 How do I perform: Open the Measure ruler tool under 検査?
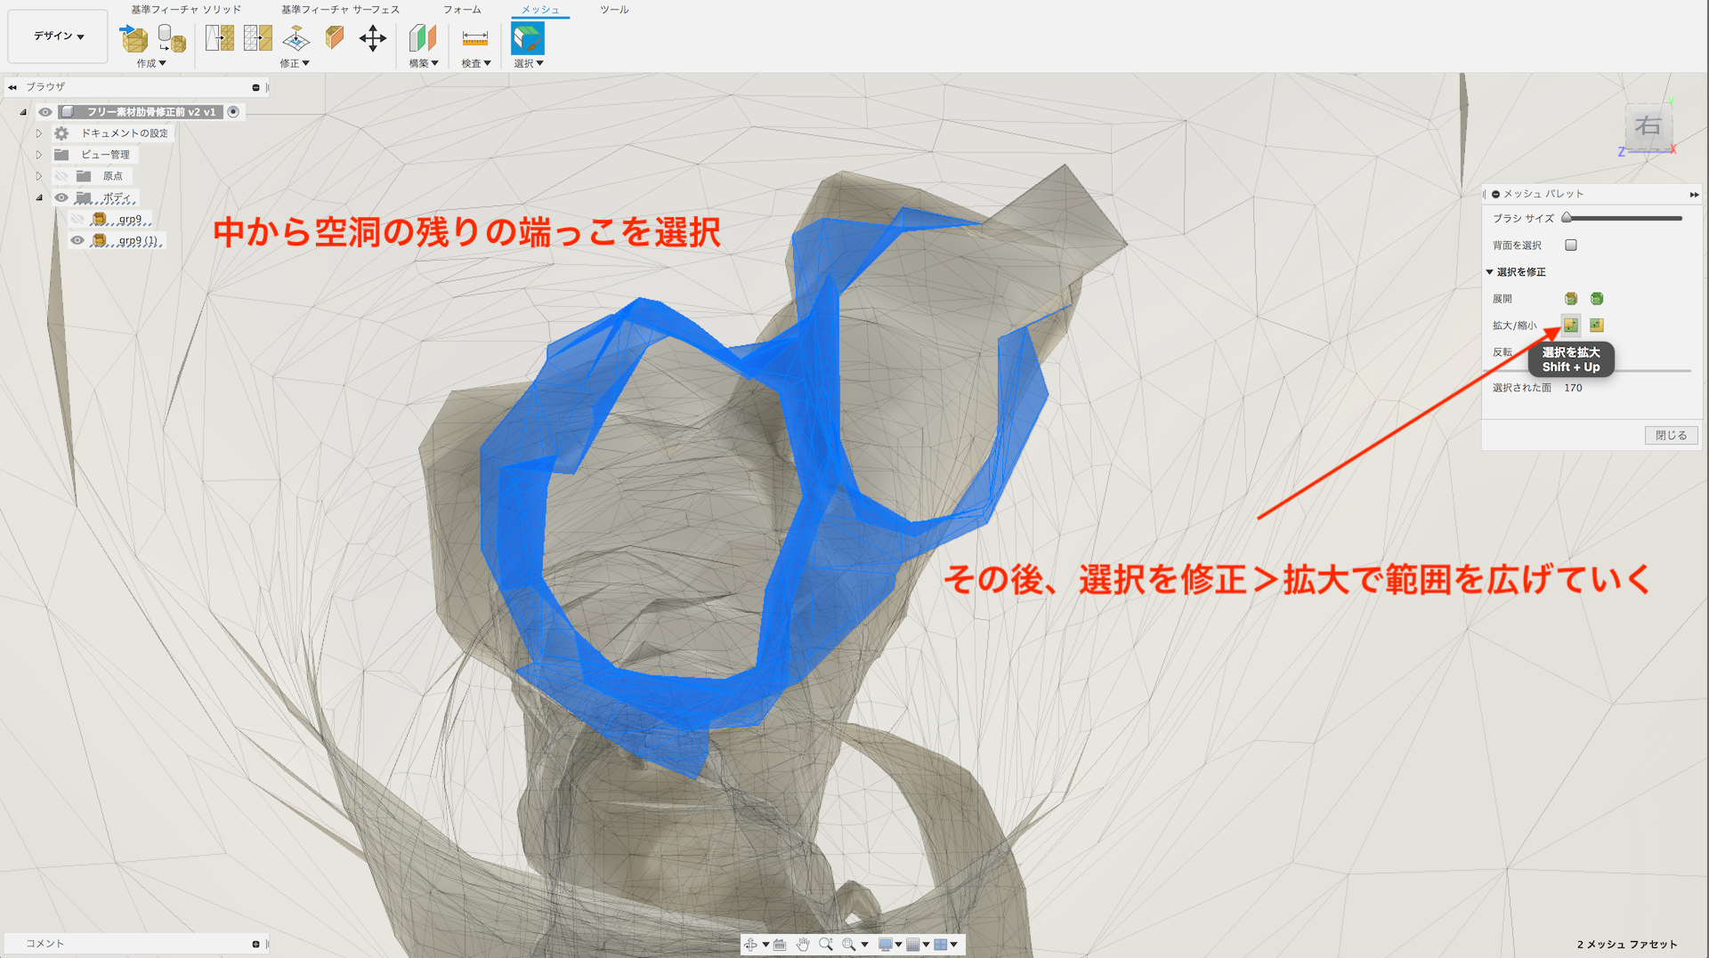[x=475, y=38]
